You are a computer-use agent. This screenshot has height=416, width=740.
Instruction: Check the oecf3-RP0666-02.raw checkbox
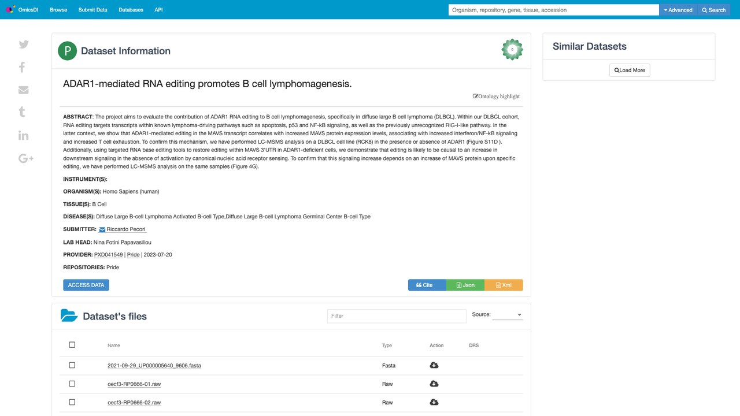pyautogui.click(x=72, y=402)
